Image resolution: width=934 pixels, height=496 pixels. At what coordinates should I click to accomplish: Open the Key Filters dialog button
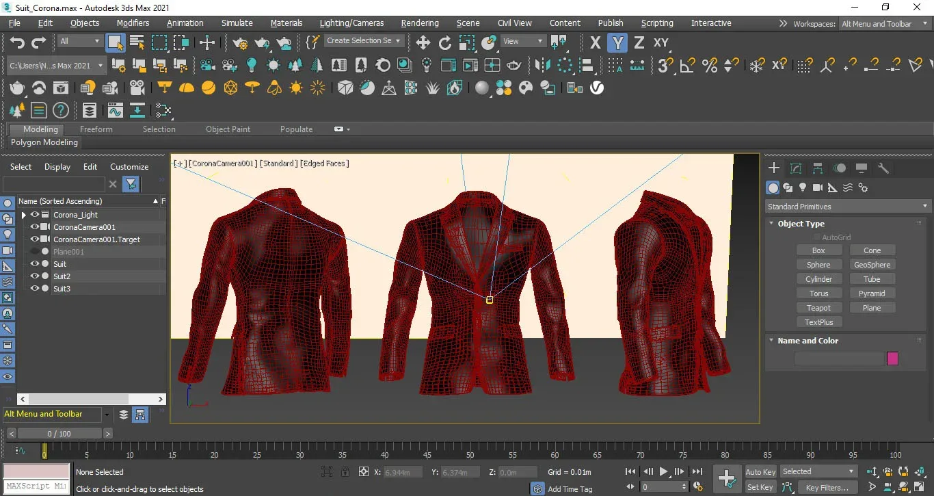point(827,488)
